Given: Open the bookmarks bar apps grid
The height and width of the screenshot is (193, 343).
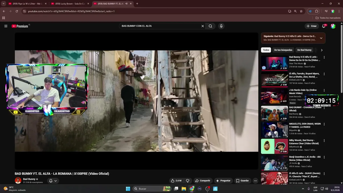Looking at the screenshot, I should click(3, 18).
